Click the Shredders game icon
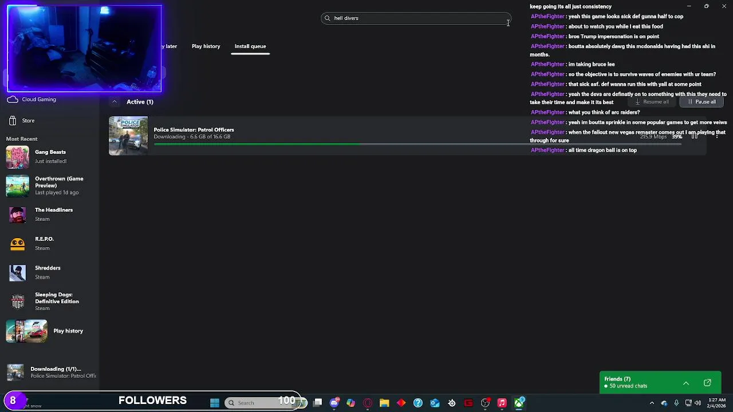733x412 pixels. coord(17,272)
